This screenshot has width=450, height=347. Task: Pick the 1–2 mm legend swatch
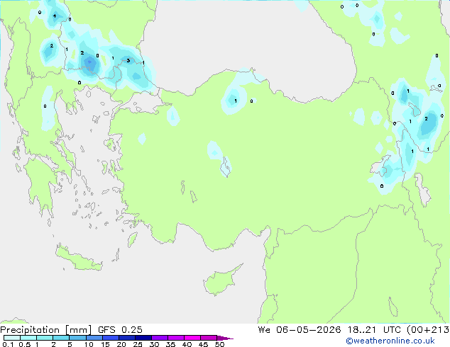click(45, 338)
